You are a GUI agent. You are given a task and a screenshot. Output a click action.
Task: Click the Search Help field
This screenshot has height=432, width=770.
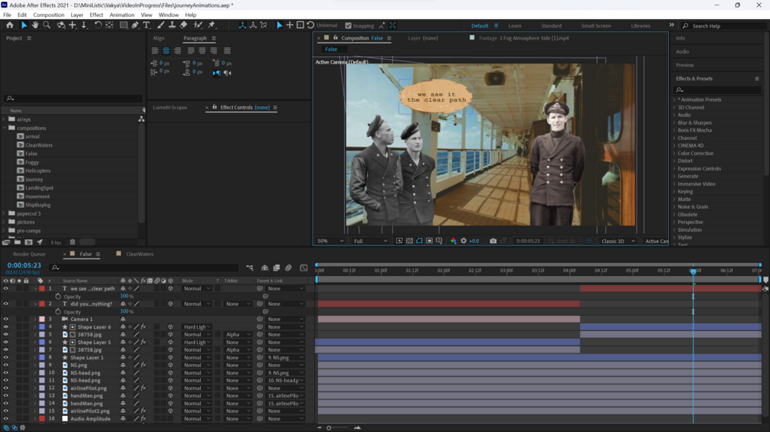point(725,26)
